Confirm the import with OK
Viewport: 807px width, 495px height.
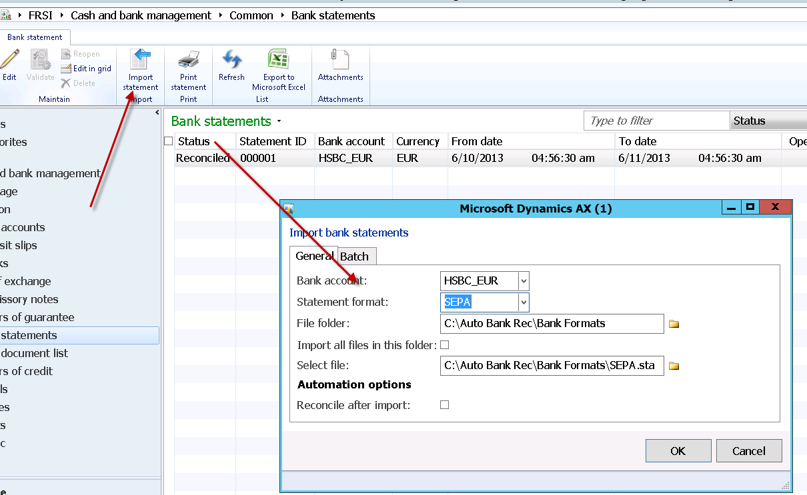click(678, 450)
